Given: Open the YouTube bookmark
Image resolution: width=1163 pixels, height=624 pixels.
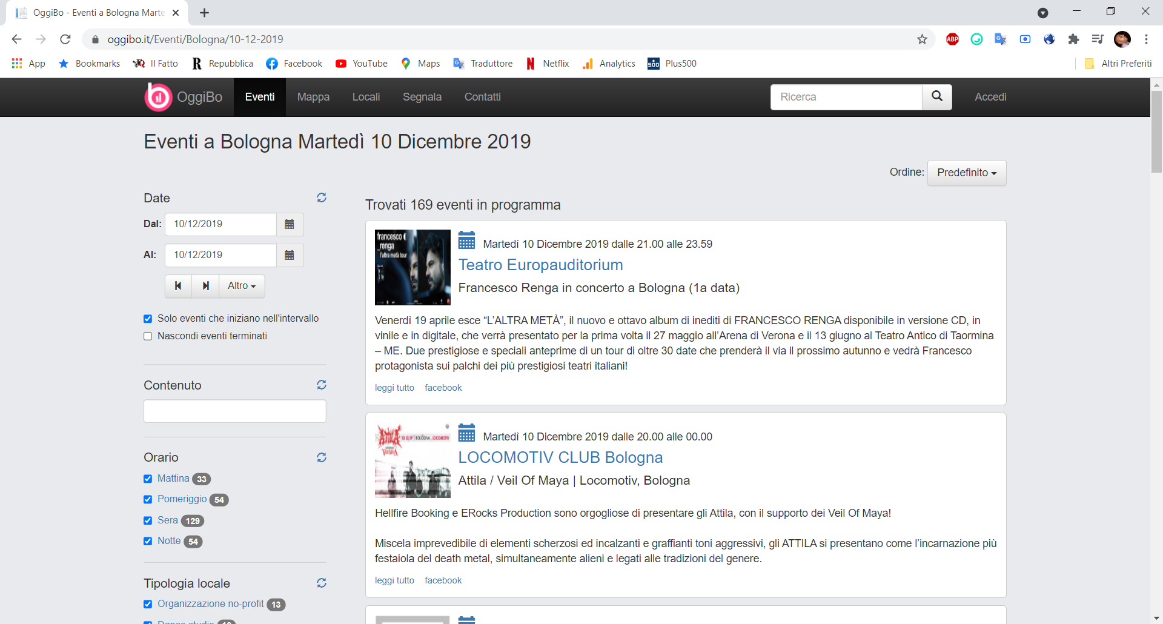Looking at the screenshot, I should tap(361, 64).
